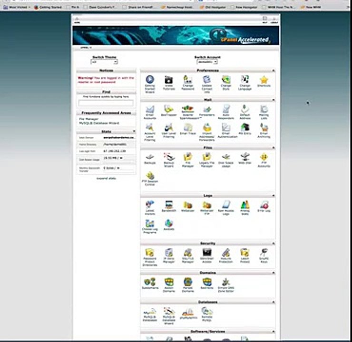This screenshot has height=342, width=352.
Task: Open Email Accounts in Mail section
Action: coord(150,109)
